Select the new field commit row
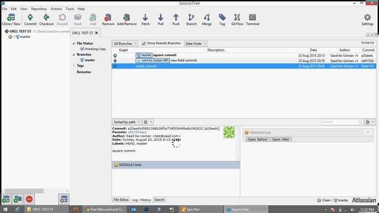The image size is (379, 213). pos(243,60)
